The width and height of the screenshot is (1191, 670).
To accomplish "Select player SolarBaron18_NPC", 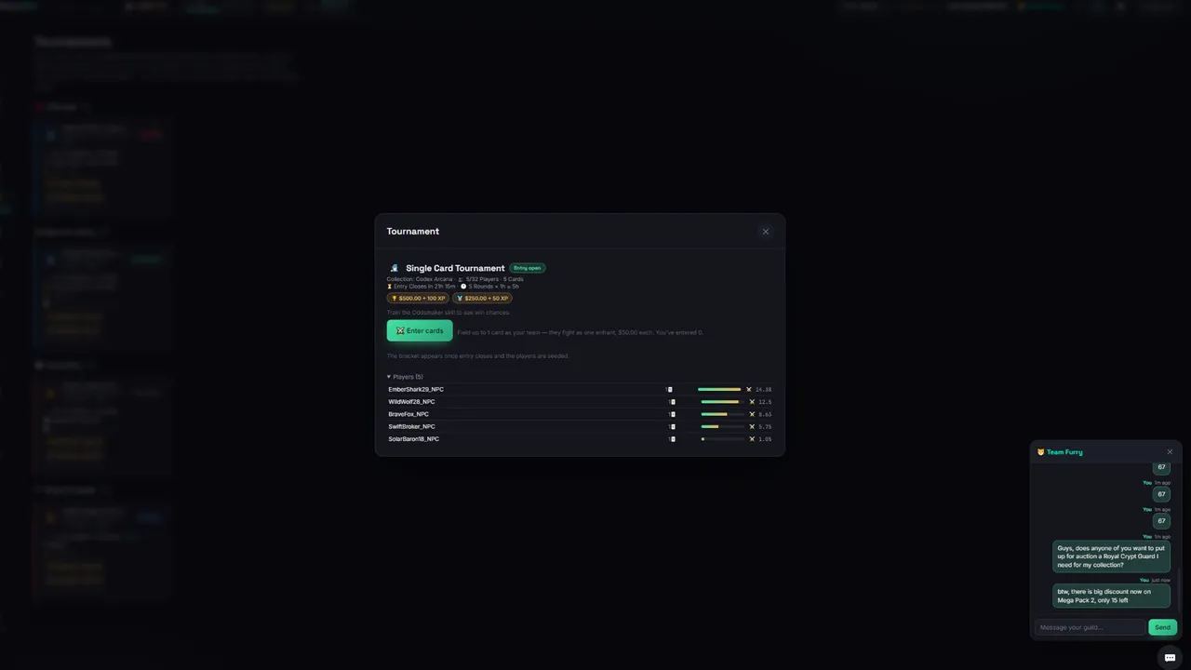I will click(413, 438).
